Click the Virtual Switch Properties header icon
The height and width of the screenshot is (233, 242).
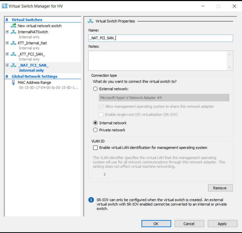click(x=90, y=21)
